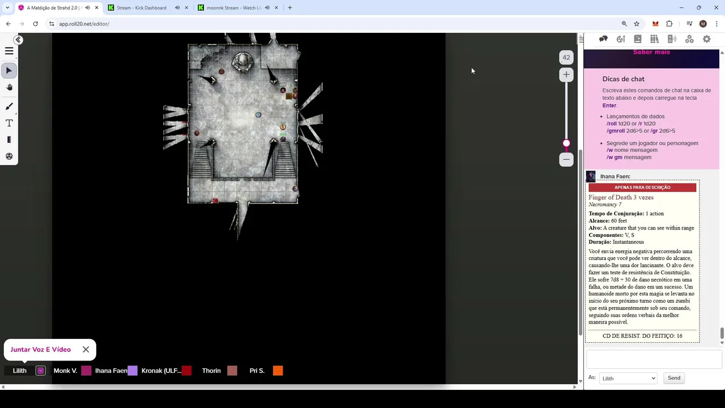Open the tab search dropdown arrow
725x408 pixels.
pyautogui.click(x=7, y=8)
